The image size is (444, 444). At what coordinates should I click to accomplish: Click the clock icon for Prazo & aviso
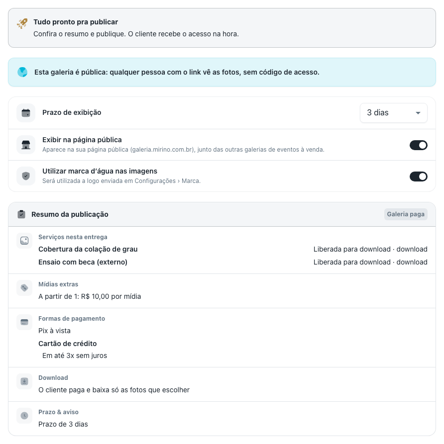pyautogui.click(x=24, y=416)
